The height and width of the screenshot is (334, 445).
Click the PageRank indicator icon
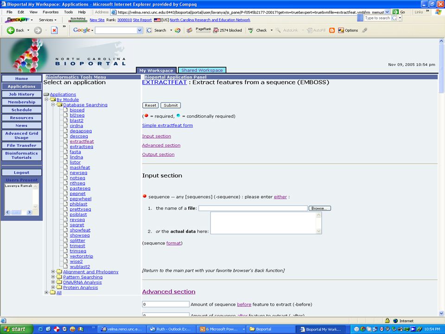(x=203, y=30)
